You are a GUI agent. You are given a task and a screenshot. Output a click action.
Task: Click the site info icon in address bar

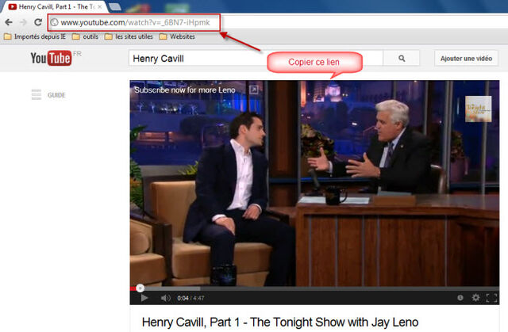(55, 22)
